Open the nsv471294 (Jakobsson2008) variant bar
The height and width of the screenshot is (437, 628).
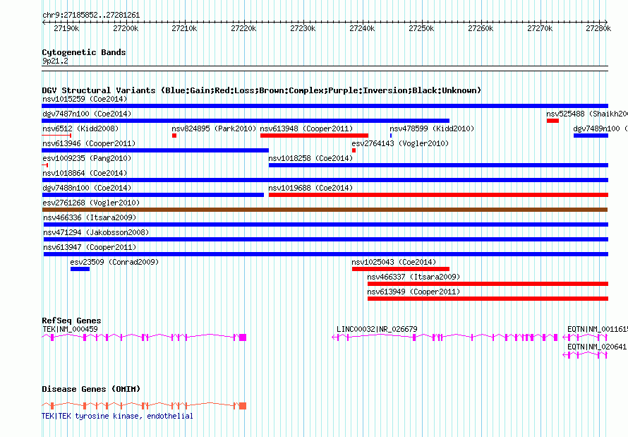[325, 239]
